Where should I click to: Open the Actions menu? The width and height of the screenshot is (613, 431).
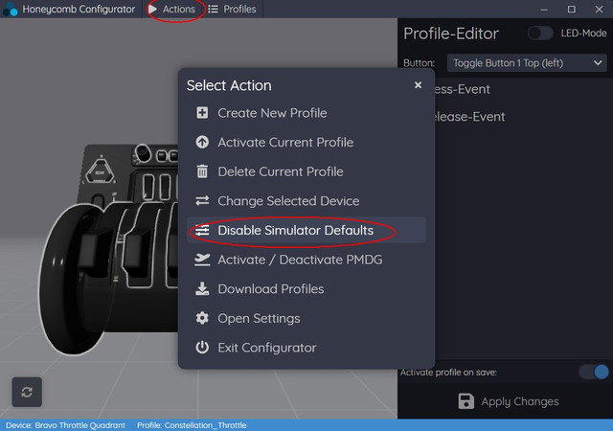point(171,9)
